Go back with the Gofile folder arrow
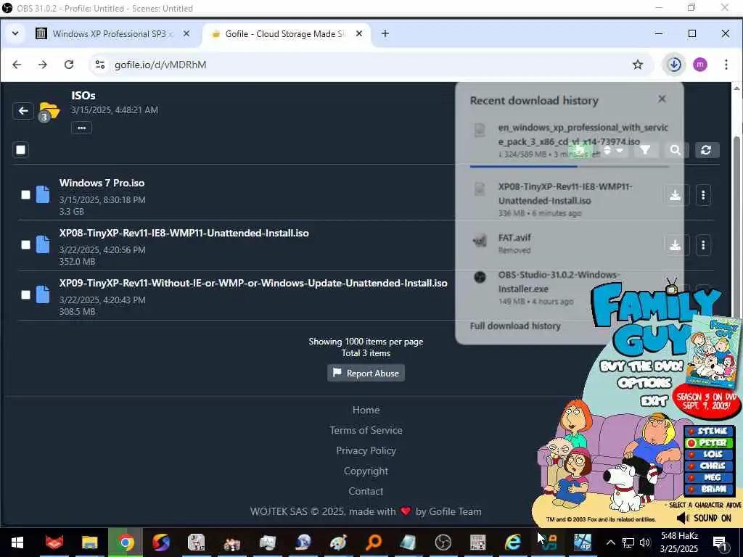Image resolution: width=743 pixels, height=557 pixels. (23, 111)
